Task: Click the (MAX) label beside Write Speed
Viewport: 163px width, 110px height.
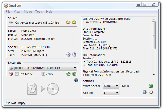Action: (x=125, y=86)
